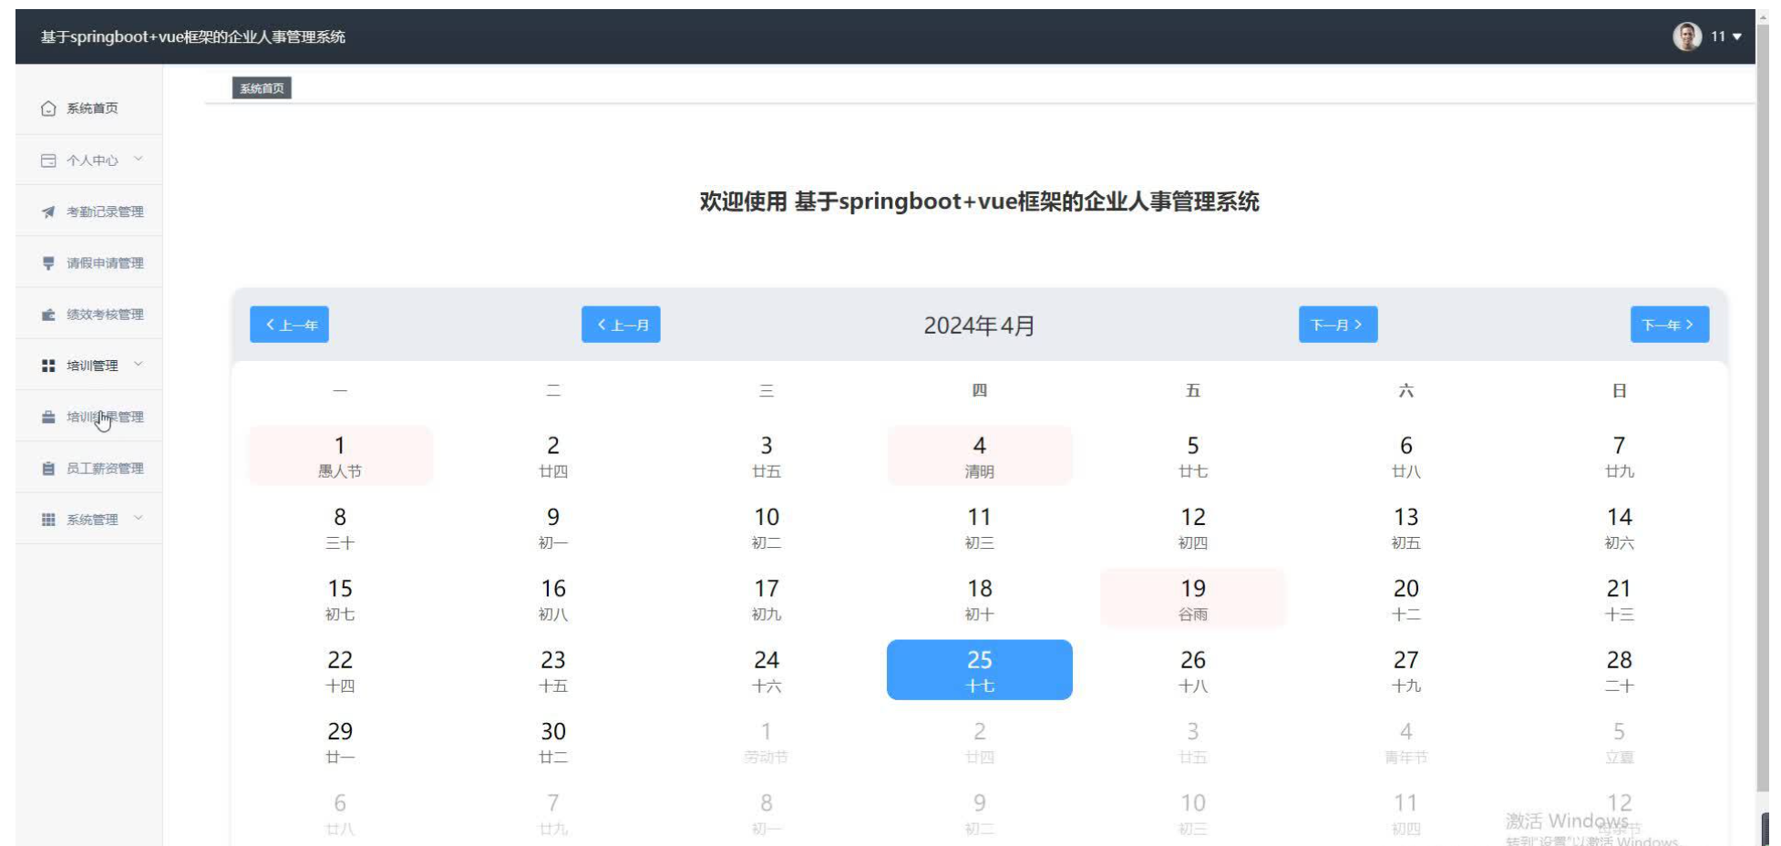
Task: Select date 9 初一 in the second row
Action: 553,527
